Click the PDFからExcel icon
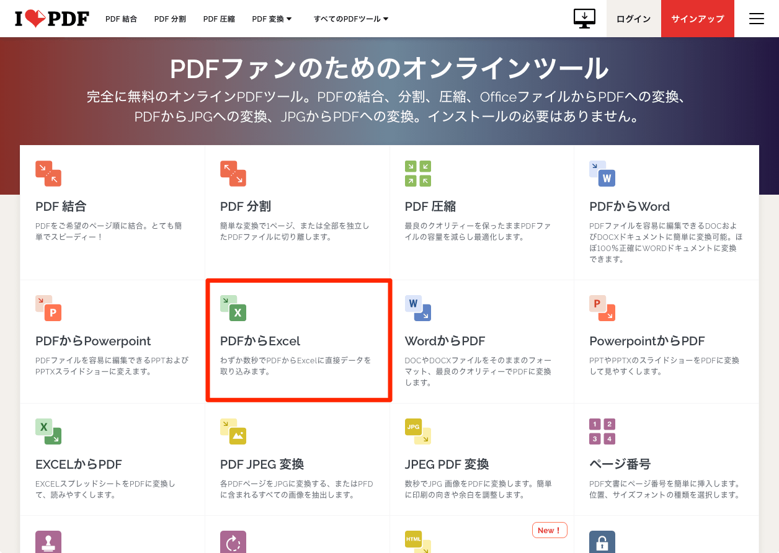The image size is (779, 553). point(233,308)
